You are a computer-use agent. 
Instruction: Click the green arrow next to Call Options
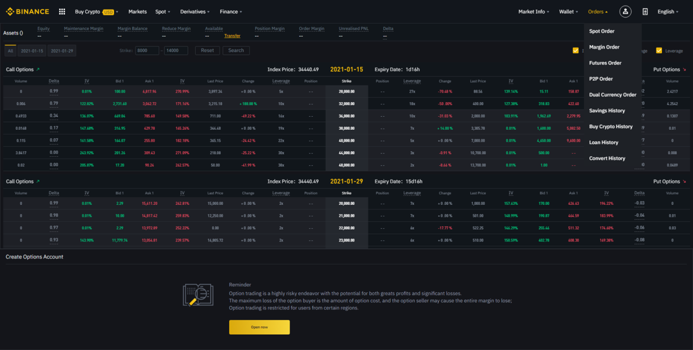pos(38,69)
